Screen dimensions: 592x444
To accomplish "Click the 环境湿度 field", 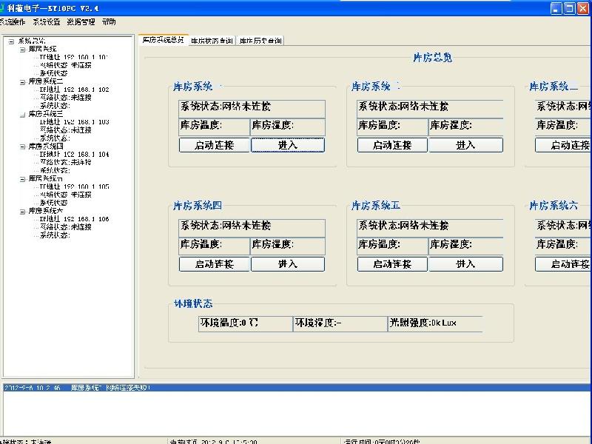I will [340, 323].
